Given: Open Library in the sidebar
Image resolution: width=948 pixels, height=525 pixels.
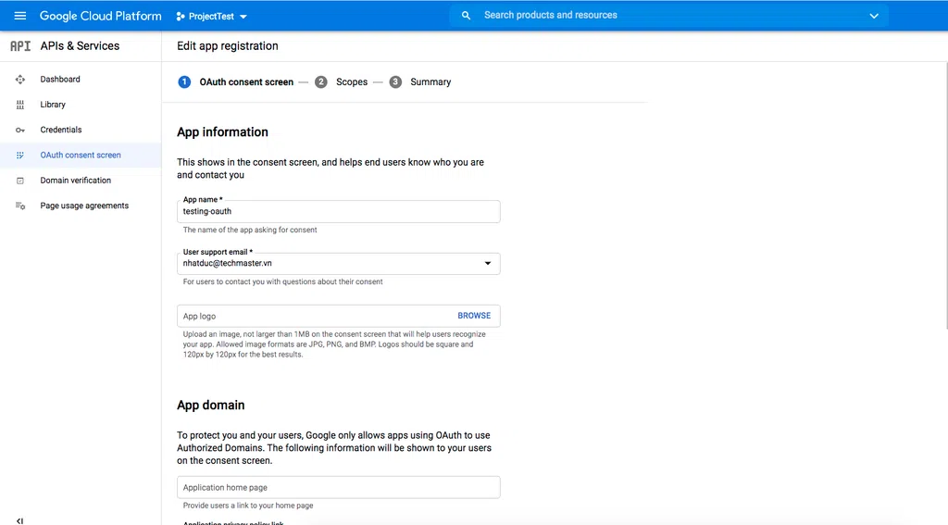Looking at the screenshot, I should click(81, 105).
